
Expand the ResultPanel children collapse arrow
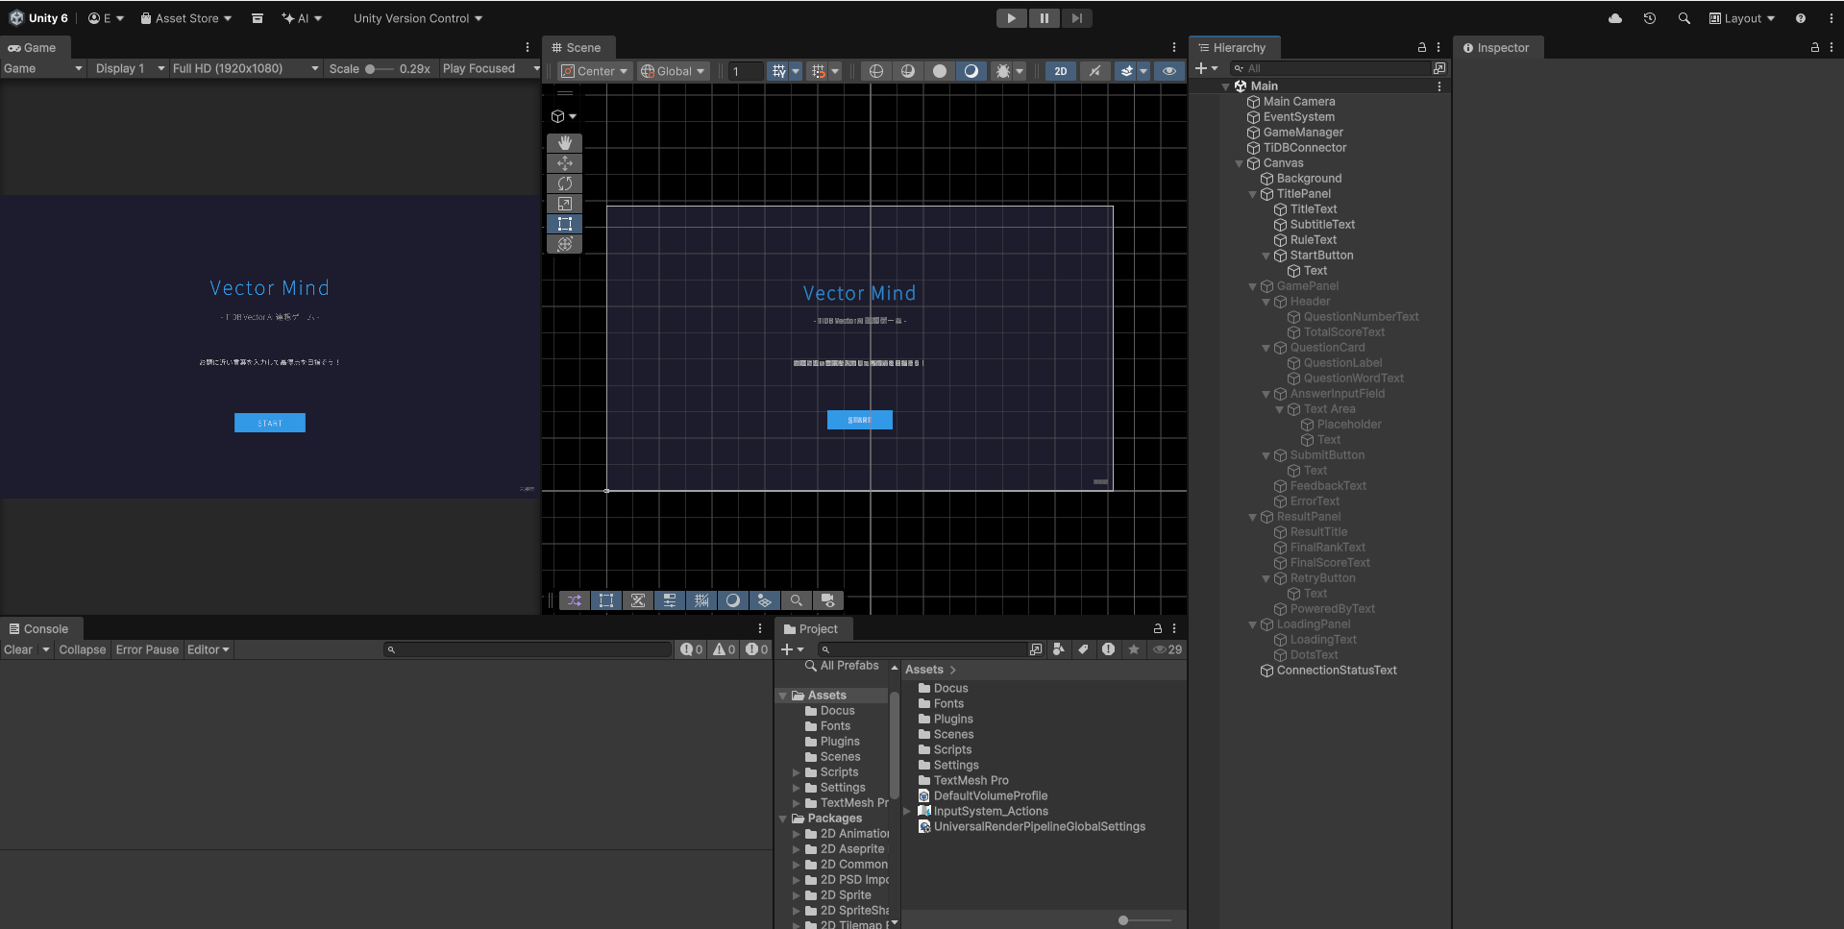[x=1252, y=517]
